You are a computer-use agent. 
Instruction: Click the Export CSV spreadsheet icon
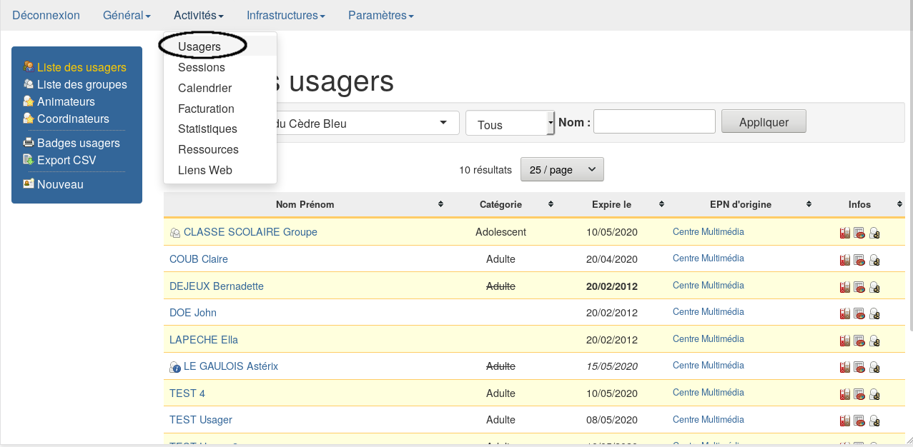click(x=28, y=160)
